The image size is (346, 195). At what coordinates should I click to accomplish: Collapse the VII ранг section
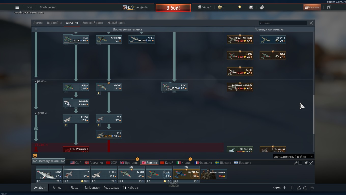[41, 145]
